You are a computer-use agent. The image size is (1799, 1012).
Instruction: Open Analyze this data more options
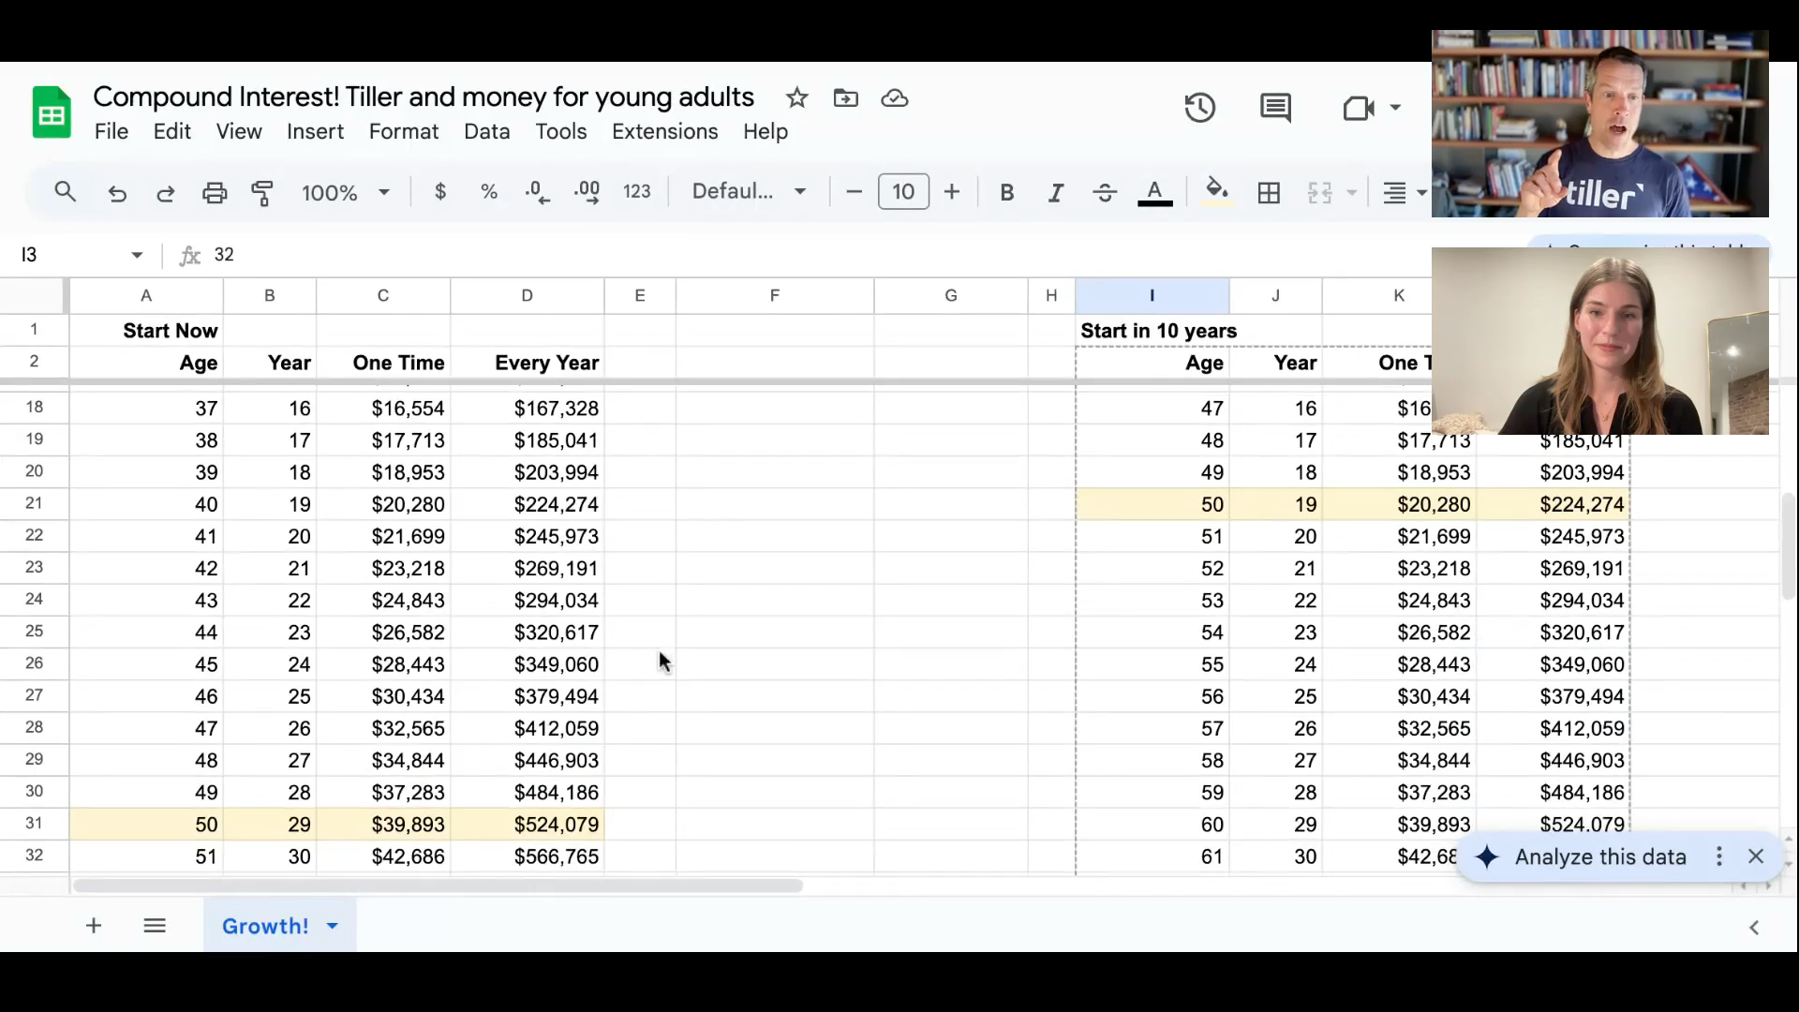pos(1718,856)
